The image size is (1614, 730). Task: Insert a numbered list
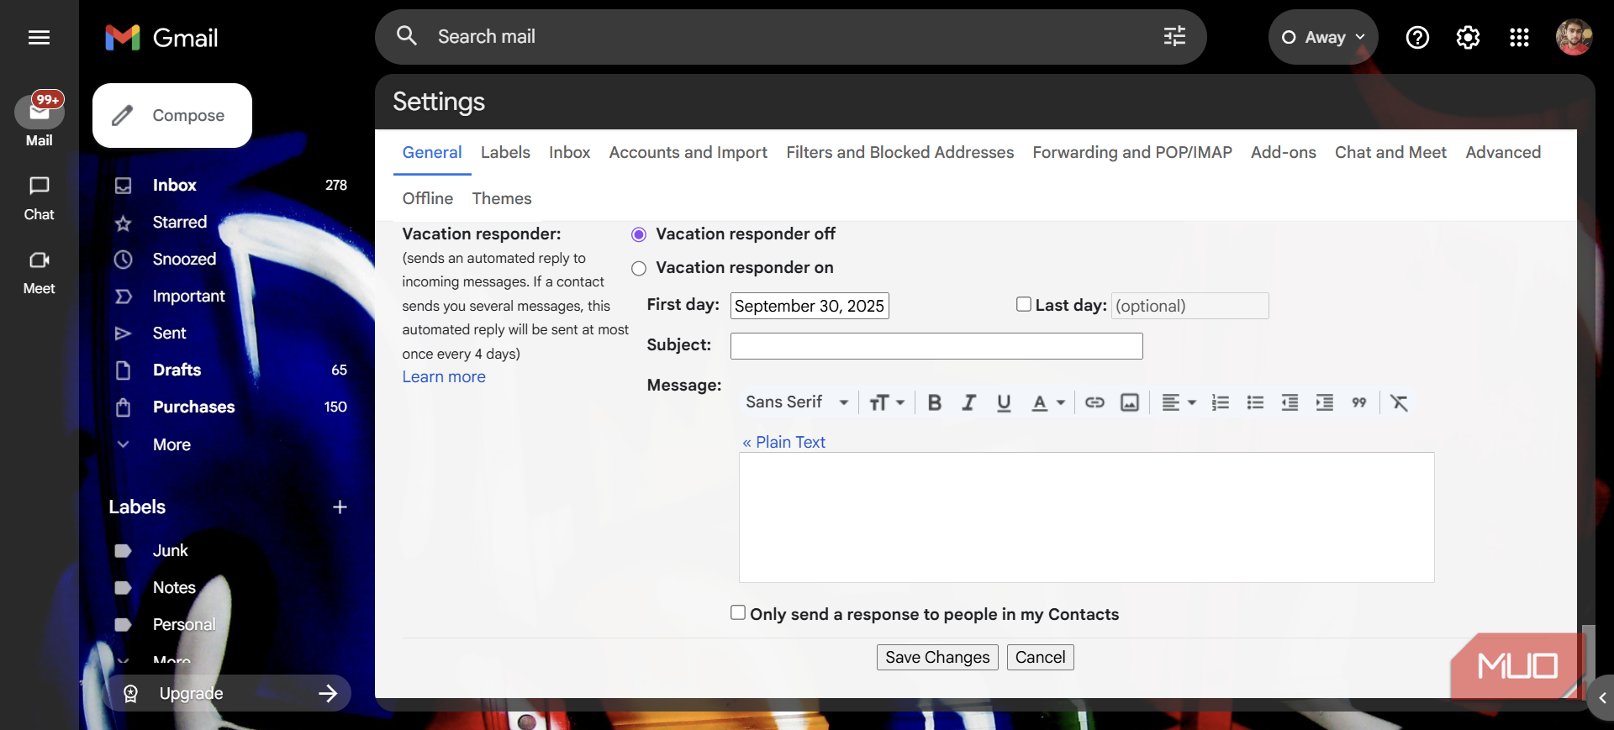pos(1220,402)
